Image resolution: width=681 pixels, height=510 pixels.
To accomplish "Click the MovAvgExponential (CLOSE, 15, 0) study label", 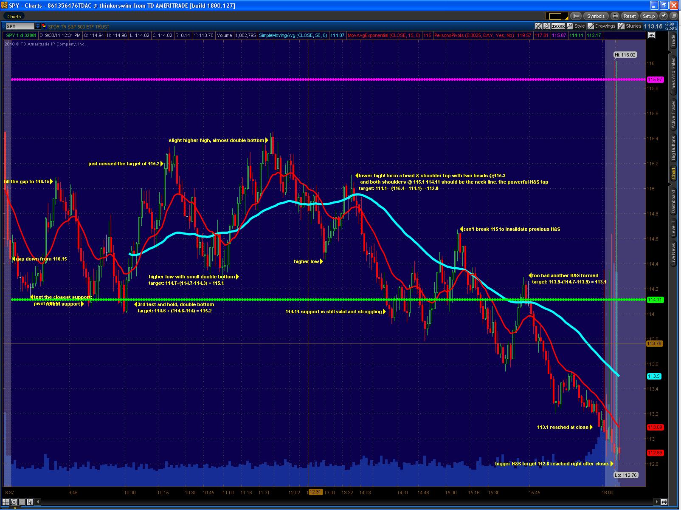I will pos(384,35).
